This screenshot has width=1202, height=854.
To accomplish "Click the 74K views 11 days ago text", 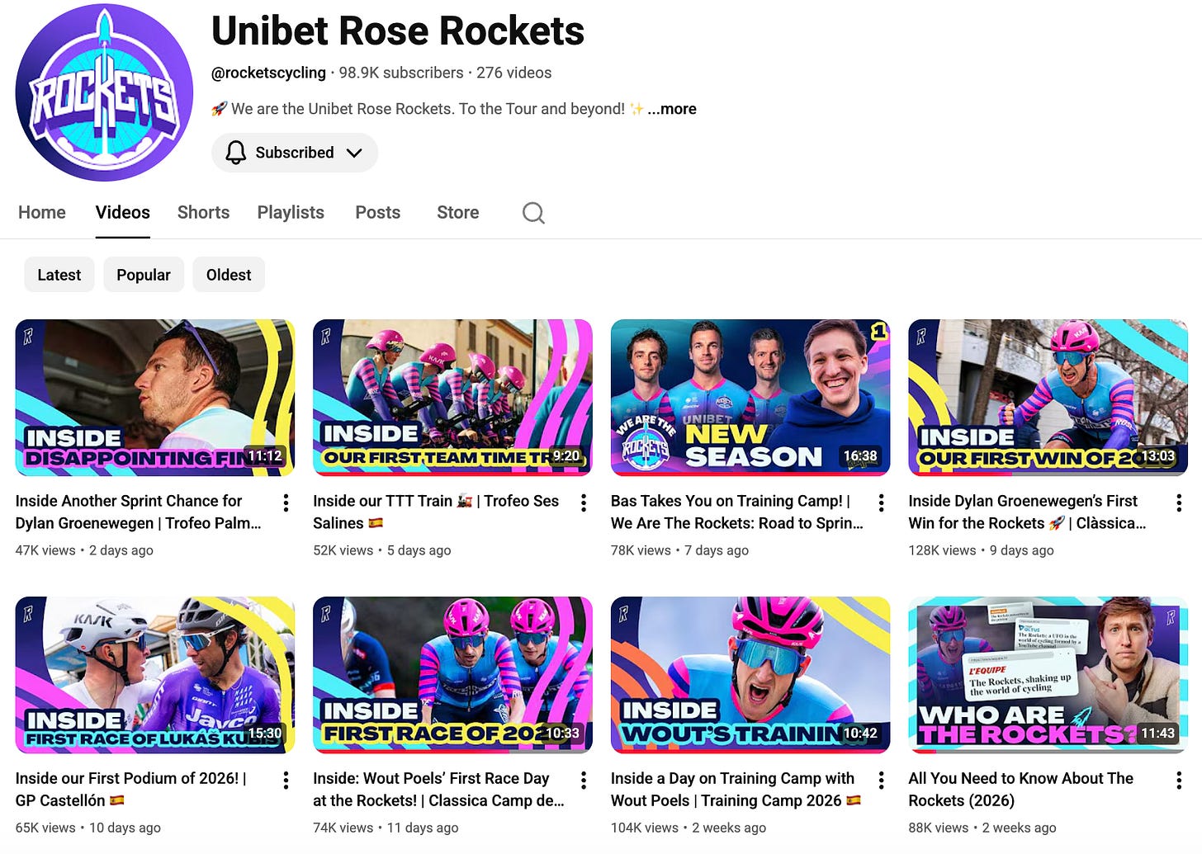I will [x=386, y=828].
